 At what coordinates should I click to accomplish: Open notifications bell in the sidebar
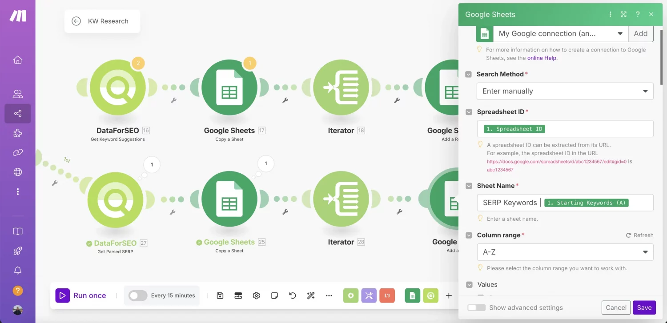tap(18, 271)
